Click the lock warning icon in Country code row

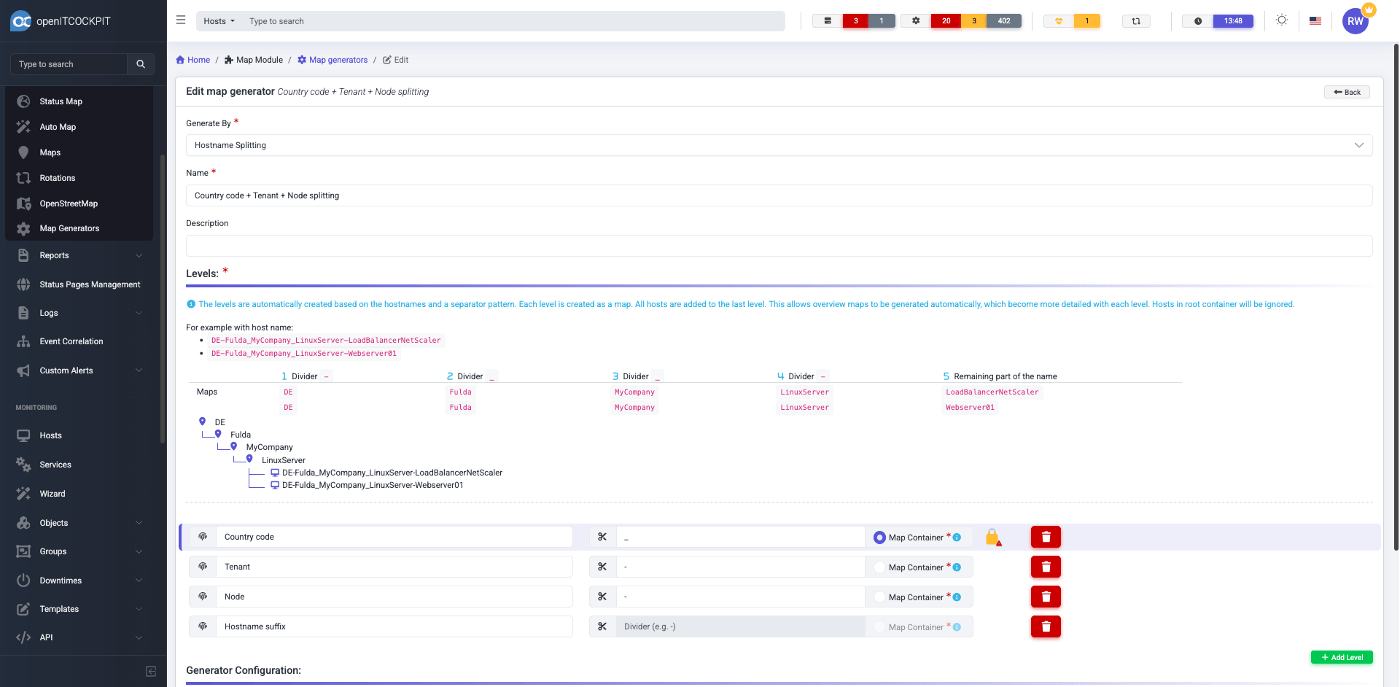point(992,537)
